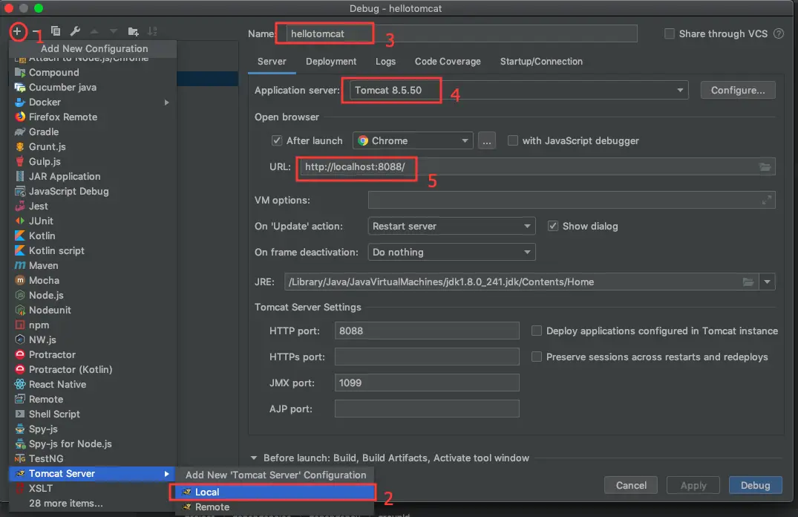Enable with JavaScript debugger checkbox

click(x=513, y=140)
